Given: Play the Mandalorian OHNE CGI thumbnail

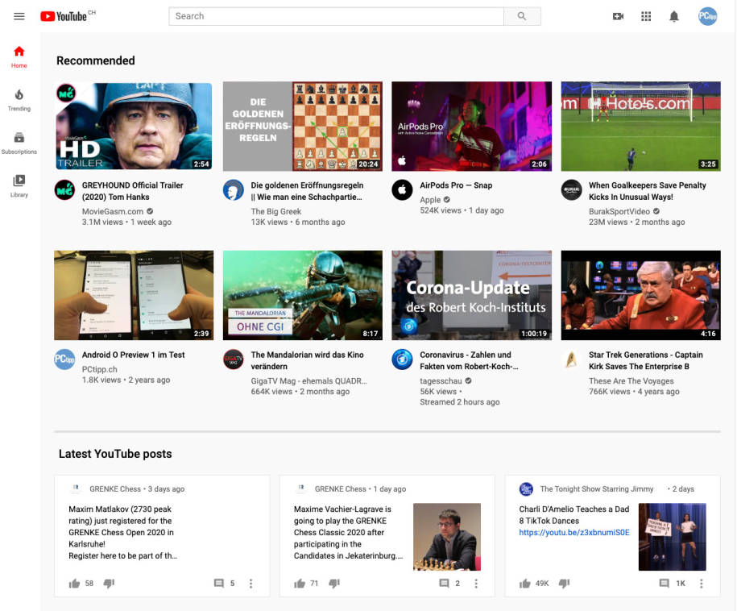Looking at the screenshot, I should point(303,295).
